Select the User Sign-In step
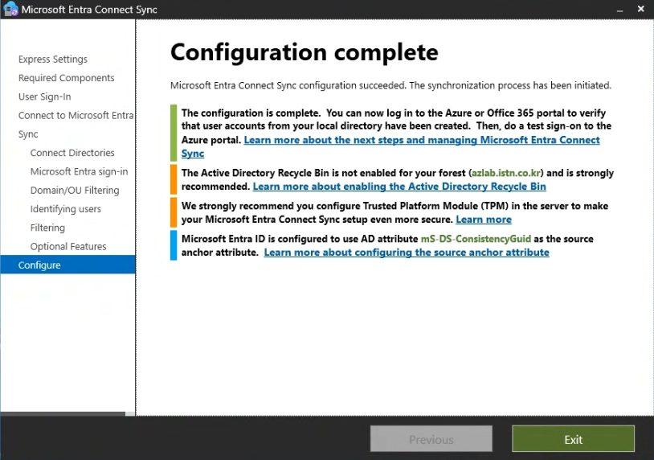 coord(45,97)
